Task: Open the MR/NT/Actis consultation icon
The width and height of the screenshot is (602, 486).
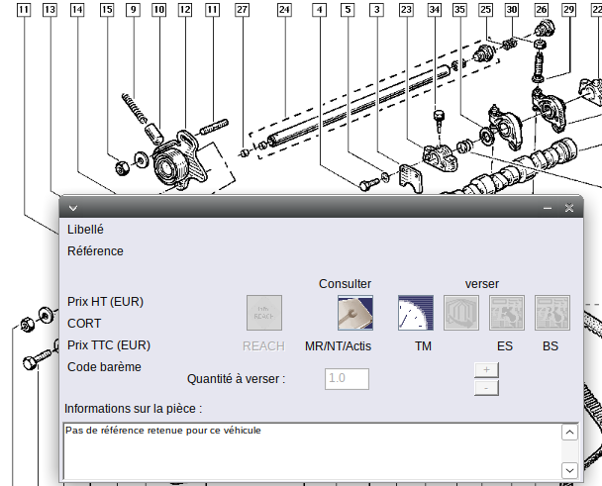Action: tap(354, 313)
